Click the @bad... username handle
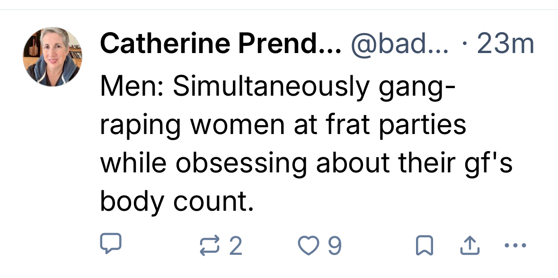This screenshot has width=558, height=278. pyautogui.click(x=400, y=45)
